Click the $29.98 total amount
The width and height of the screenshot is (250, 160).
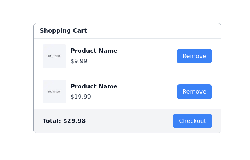(x=74, y=121)
